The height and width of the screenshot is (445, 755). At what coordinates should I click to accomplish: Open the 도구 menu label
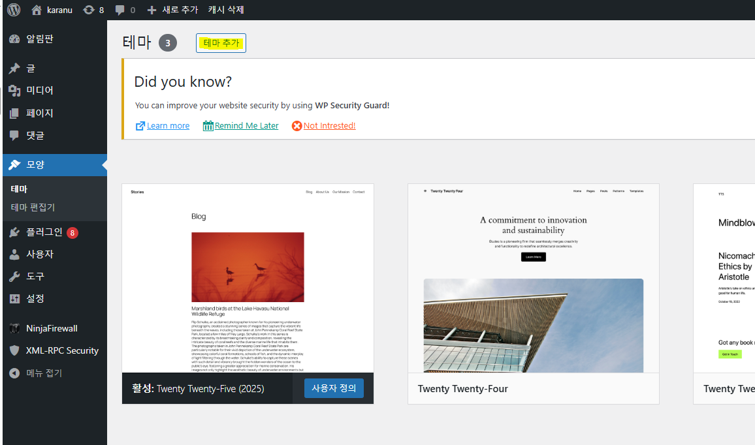coord(35,276)
